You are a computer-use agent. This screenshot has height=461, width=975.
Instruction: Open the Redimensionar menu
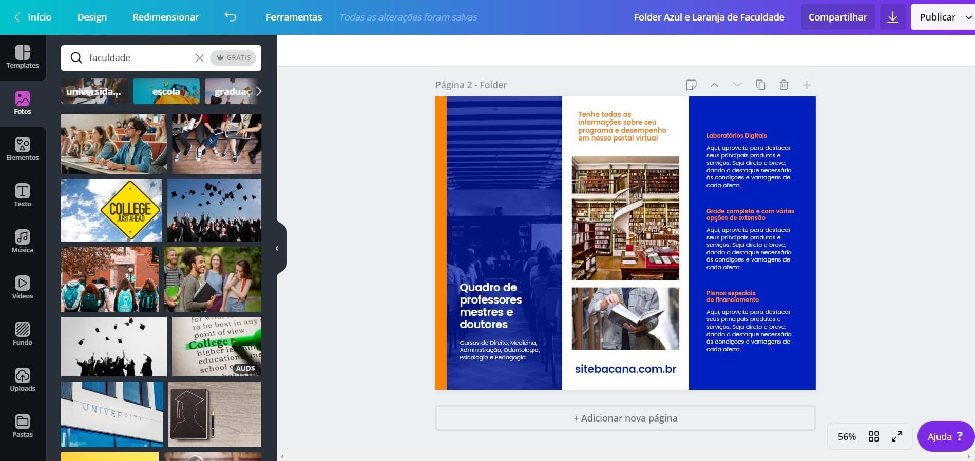click(x=165, y=17)
